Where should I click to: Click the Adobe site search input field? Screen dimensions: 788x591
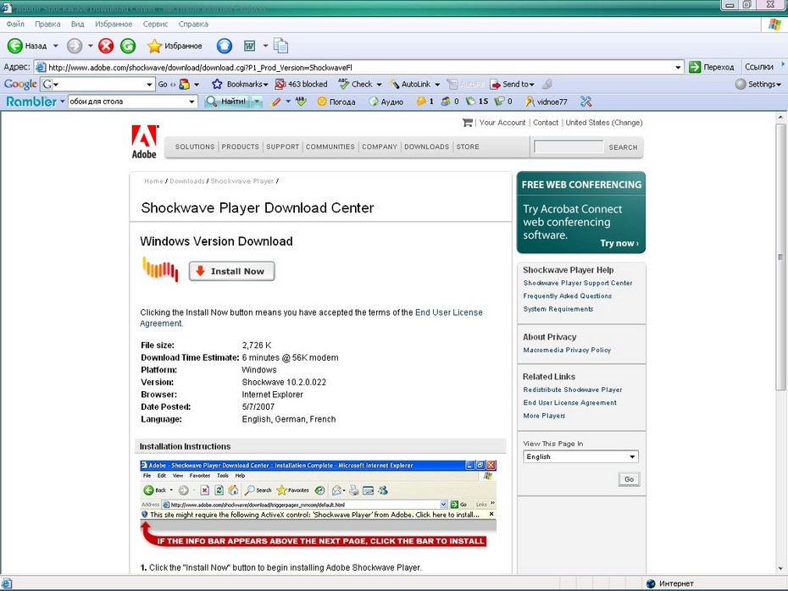(569, 146)
